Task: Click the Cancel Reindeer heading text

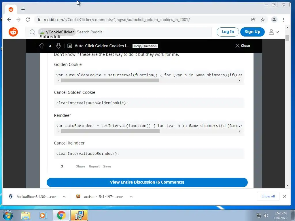Action: (x=69, y=143)
